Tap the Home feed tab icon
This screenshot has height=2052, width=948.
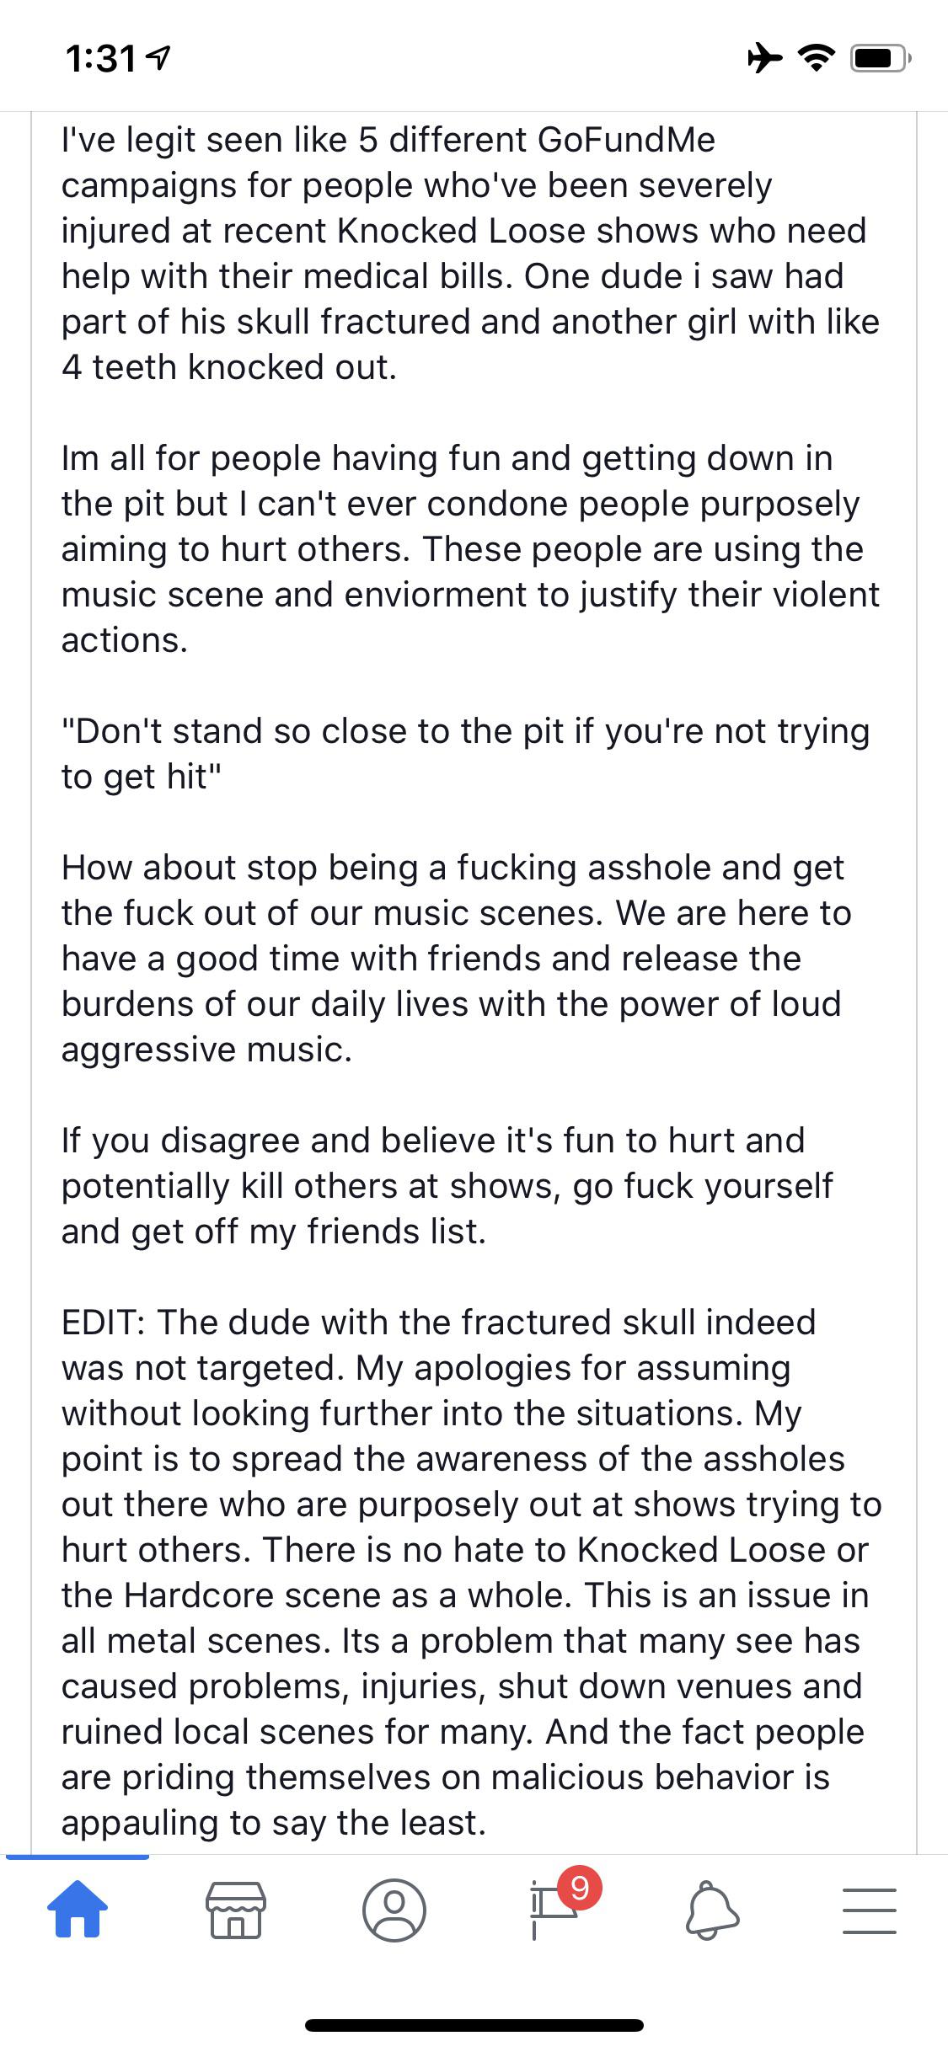point(78,1909)
